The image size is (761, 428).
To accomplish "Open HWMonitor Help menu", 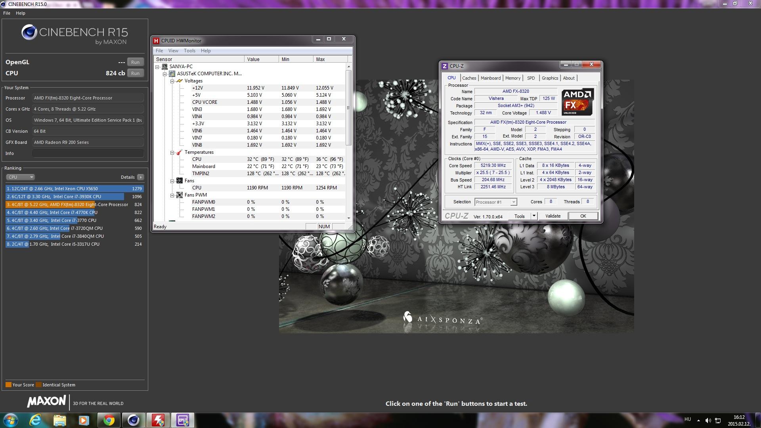I will click(x=206, y=51).
